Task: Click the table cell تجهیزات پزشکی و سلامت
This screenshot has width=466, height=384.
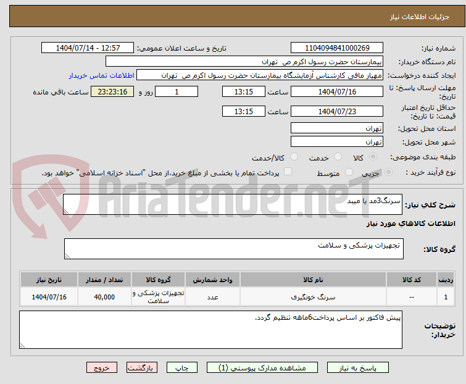Action: coord(158,296)
